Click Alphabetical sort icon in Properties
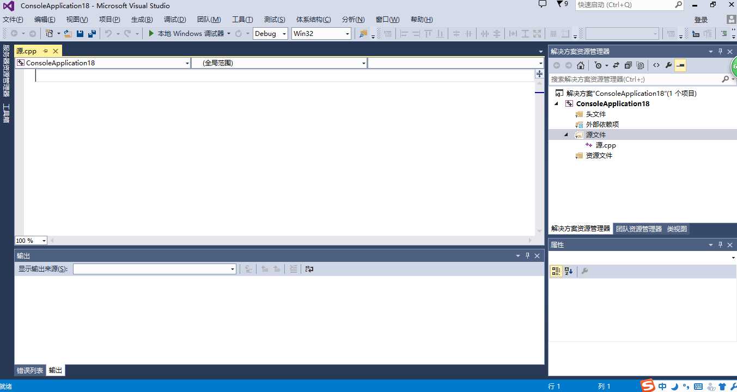This screenshot has width=737, height=392. coord(569,271)
